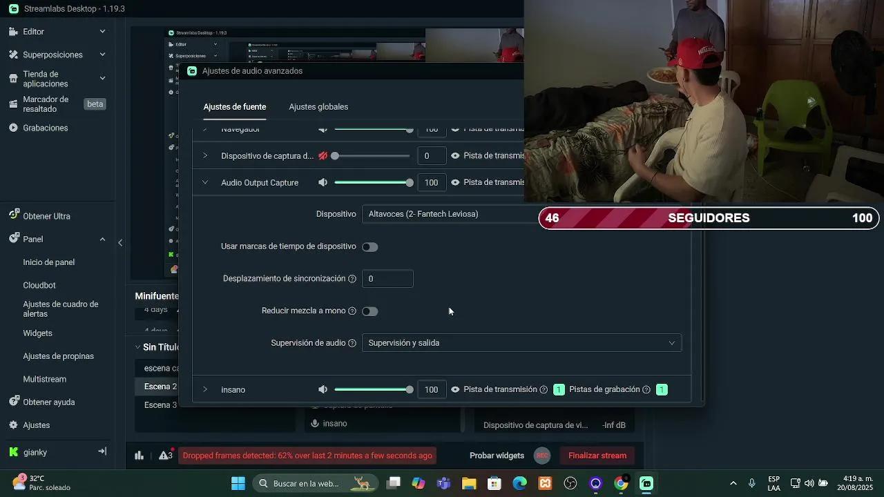Expand the Dispositivo de captura row
Screen dimensions: 884x497
[x=205, y=156]
